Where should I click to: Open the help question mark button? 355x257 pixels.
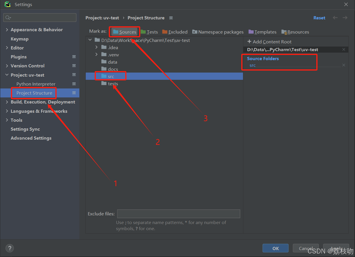(x=10, y=248)
